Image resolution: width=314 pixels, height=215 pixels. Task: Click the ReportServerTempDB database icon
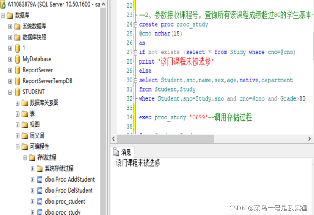pyautogui.click(x=17, y=81)
